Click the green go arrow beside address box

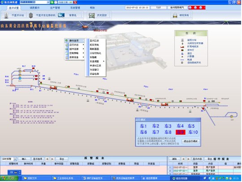(x=52, y=2)
